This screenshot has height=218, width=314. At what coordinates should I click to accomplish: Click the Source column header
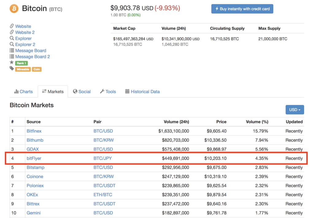tap(33, 122)
